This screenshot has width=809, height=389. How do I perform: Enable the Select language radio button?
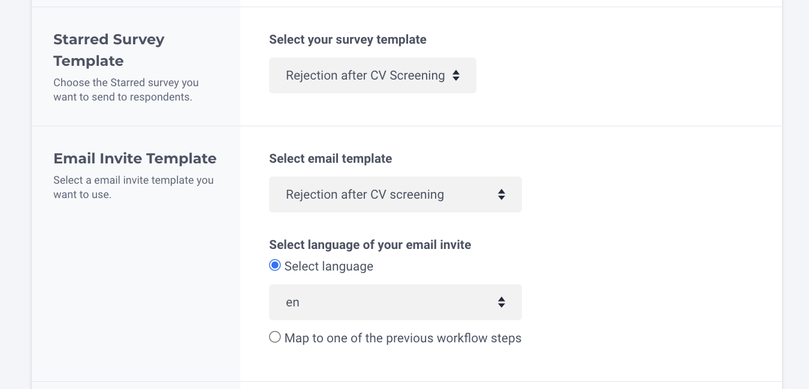(x=275, y=265)
